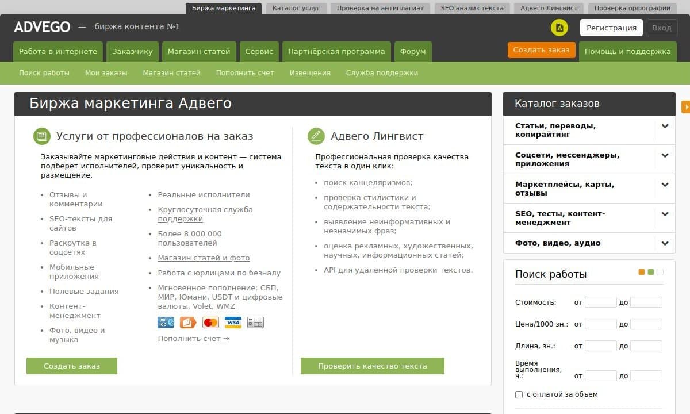Screen dimensions: 690x414
Task: Click 'SEO-тексты для сайтов' list item
Action: [x=81, y=224]
